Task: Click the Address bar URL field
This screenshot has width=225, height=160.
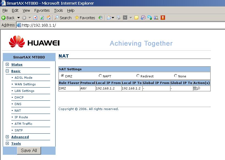Action: click(110, 25)
